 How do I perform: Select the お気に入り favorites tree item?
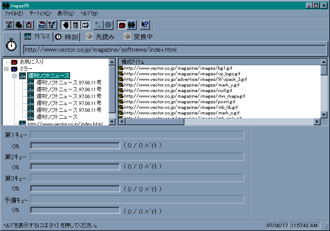31,62
